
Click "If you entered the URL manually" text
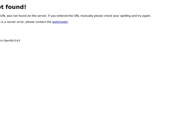tap(71, 16)
